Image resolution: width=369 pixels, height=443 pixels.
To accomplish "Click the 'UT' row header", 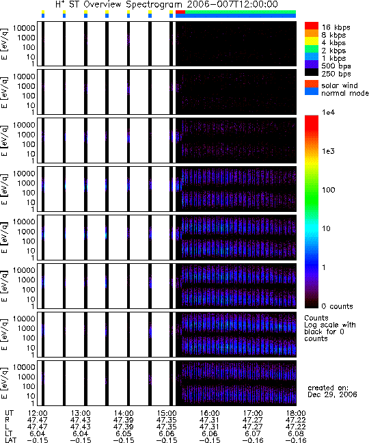I will tap(9, 414).
